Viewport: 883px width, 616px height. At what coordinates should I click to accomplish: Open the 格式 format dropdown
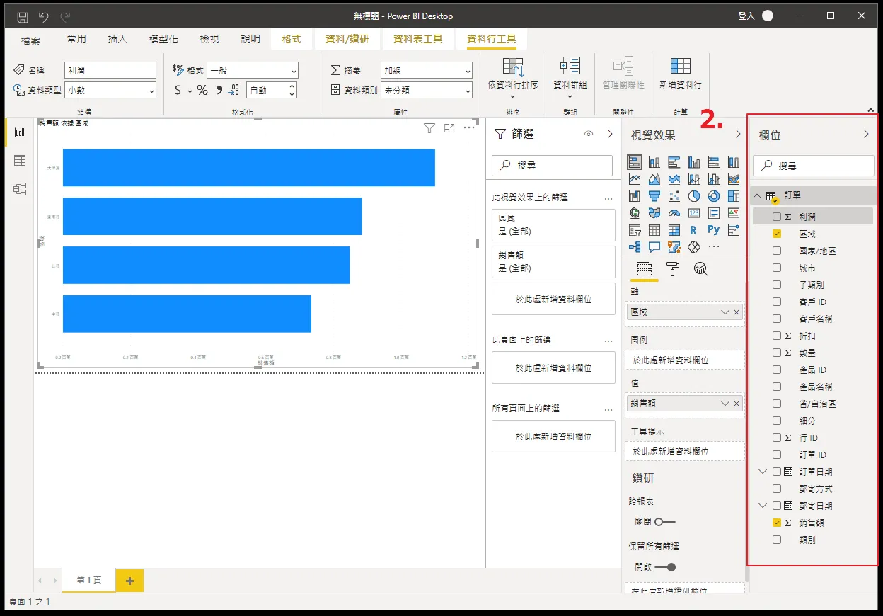[x=253, y=70]
